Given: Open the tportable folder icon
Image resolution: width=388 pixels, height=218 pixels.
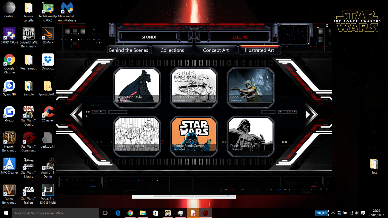Looking at the screenshot, I should click(x=48, y=88).
